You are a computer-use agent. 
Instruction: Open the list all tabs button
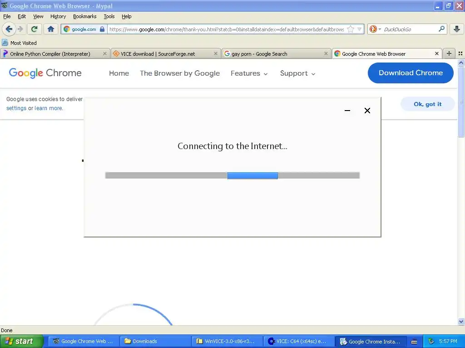[x=460, y=53]
